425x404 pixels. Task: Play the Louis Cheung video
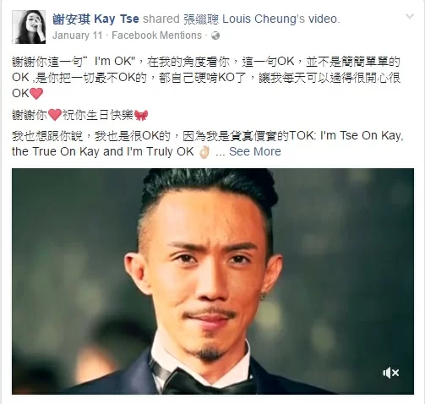213,281
